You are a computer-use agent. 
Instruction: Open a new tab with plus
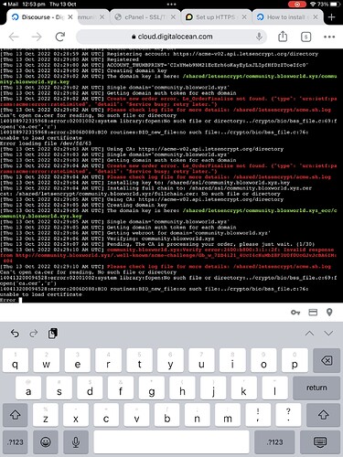point(331,17)
